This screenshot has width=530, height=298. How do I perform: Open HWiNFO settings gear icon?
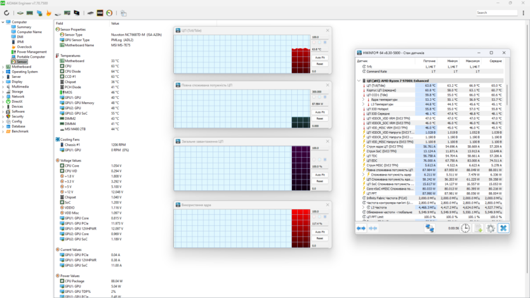[x=490, y=228]
